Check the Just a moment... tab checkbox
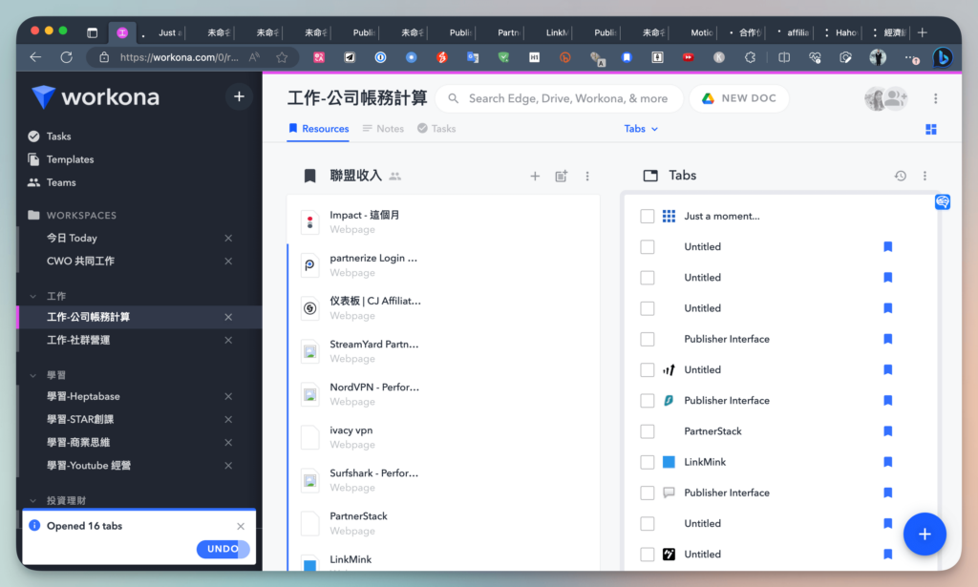The height and width of the screenshot is (587, 978). [x=648, y=217]
